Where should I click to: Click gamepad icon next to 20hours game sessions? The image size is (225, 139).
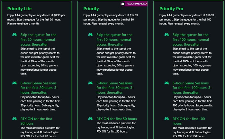coord(14,83)
